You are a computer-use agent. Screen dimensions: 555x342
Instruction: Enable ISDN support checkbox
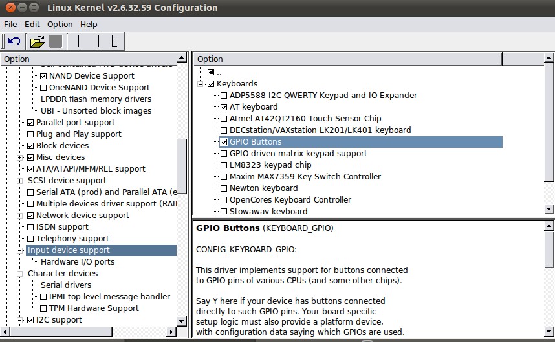point(30,227)
